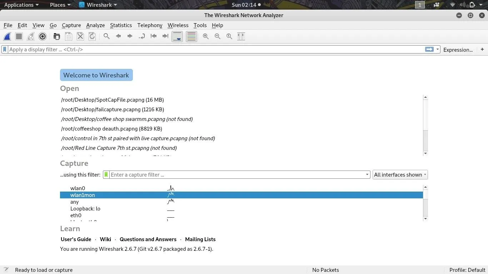The width and height of the screenshot is (488, 274).
Task: Click the zoom in toolbar icon
Action: [x=206, y=36]
